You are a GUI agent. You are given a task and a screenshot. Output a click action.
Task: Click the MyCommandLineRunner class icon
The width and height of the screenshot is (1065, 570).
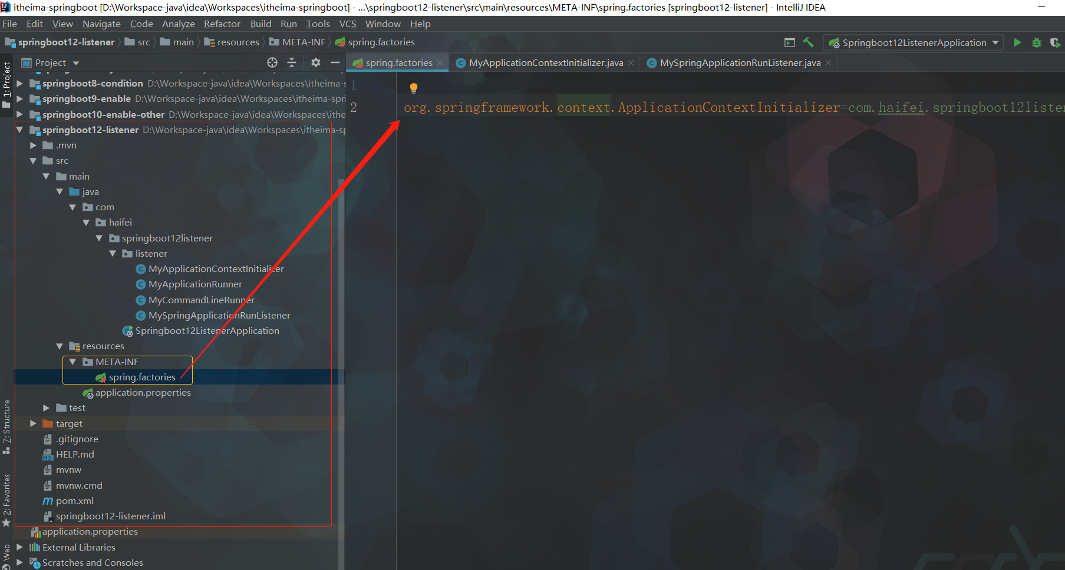coord(141,300)
